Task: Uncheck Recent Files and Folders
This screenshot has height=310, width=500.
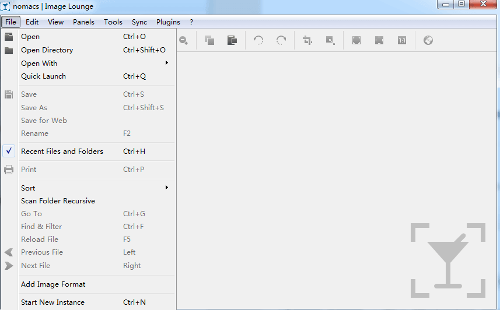Action: 62,152
